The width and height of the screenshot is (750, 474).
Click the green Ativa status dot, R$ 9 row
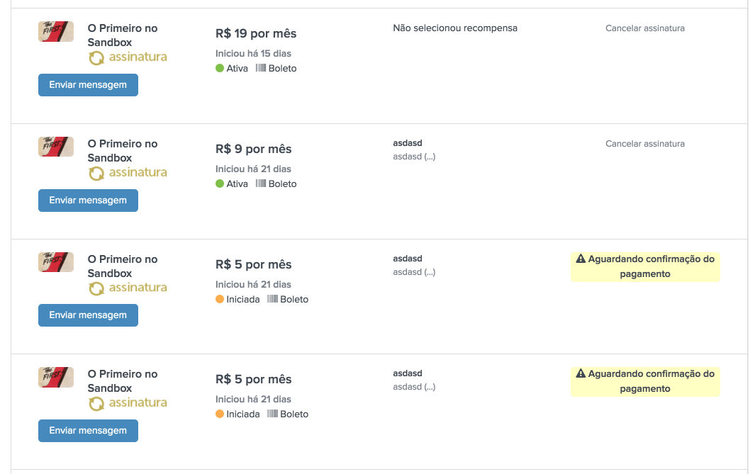220,184
